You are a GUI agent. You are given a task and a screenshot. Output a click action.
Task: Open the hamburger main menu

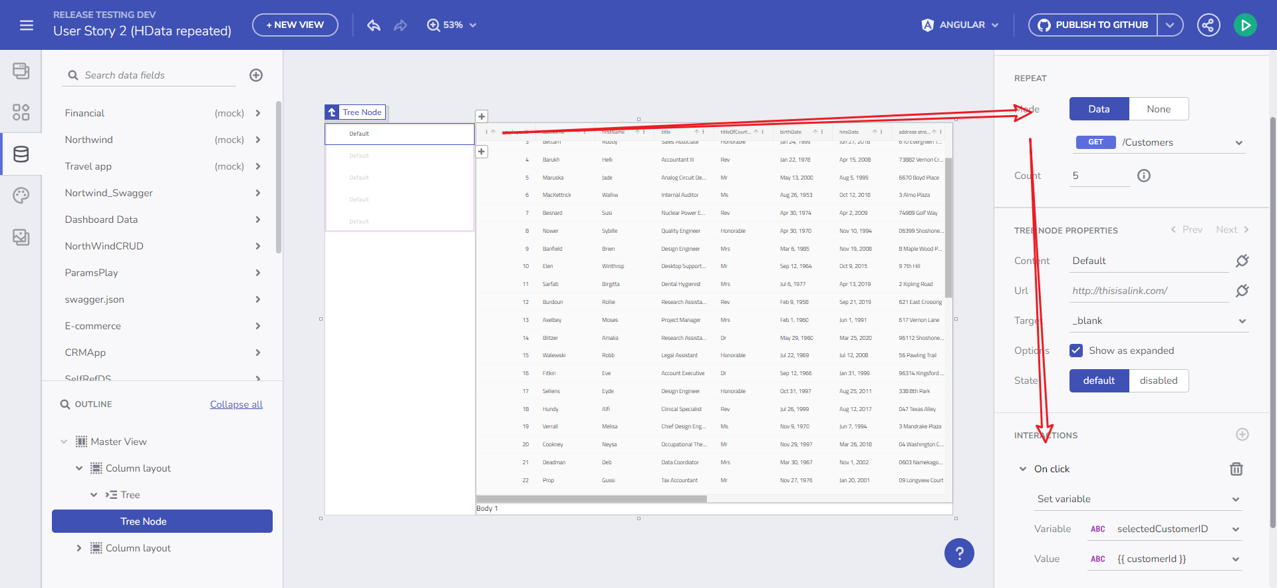pyautogui.click(x=27, y=25)
